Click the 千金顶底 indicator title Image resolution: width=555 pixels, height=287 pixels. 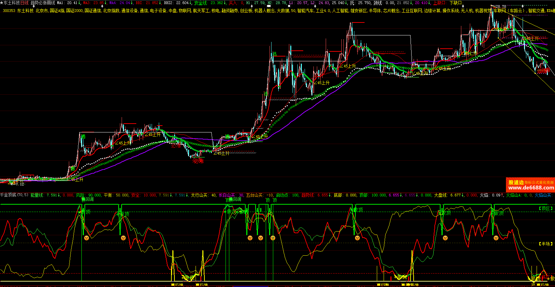pos(8,195)
